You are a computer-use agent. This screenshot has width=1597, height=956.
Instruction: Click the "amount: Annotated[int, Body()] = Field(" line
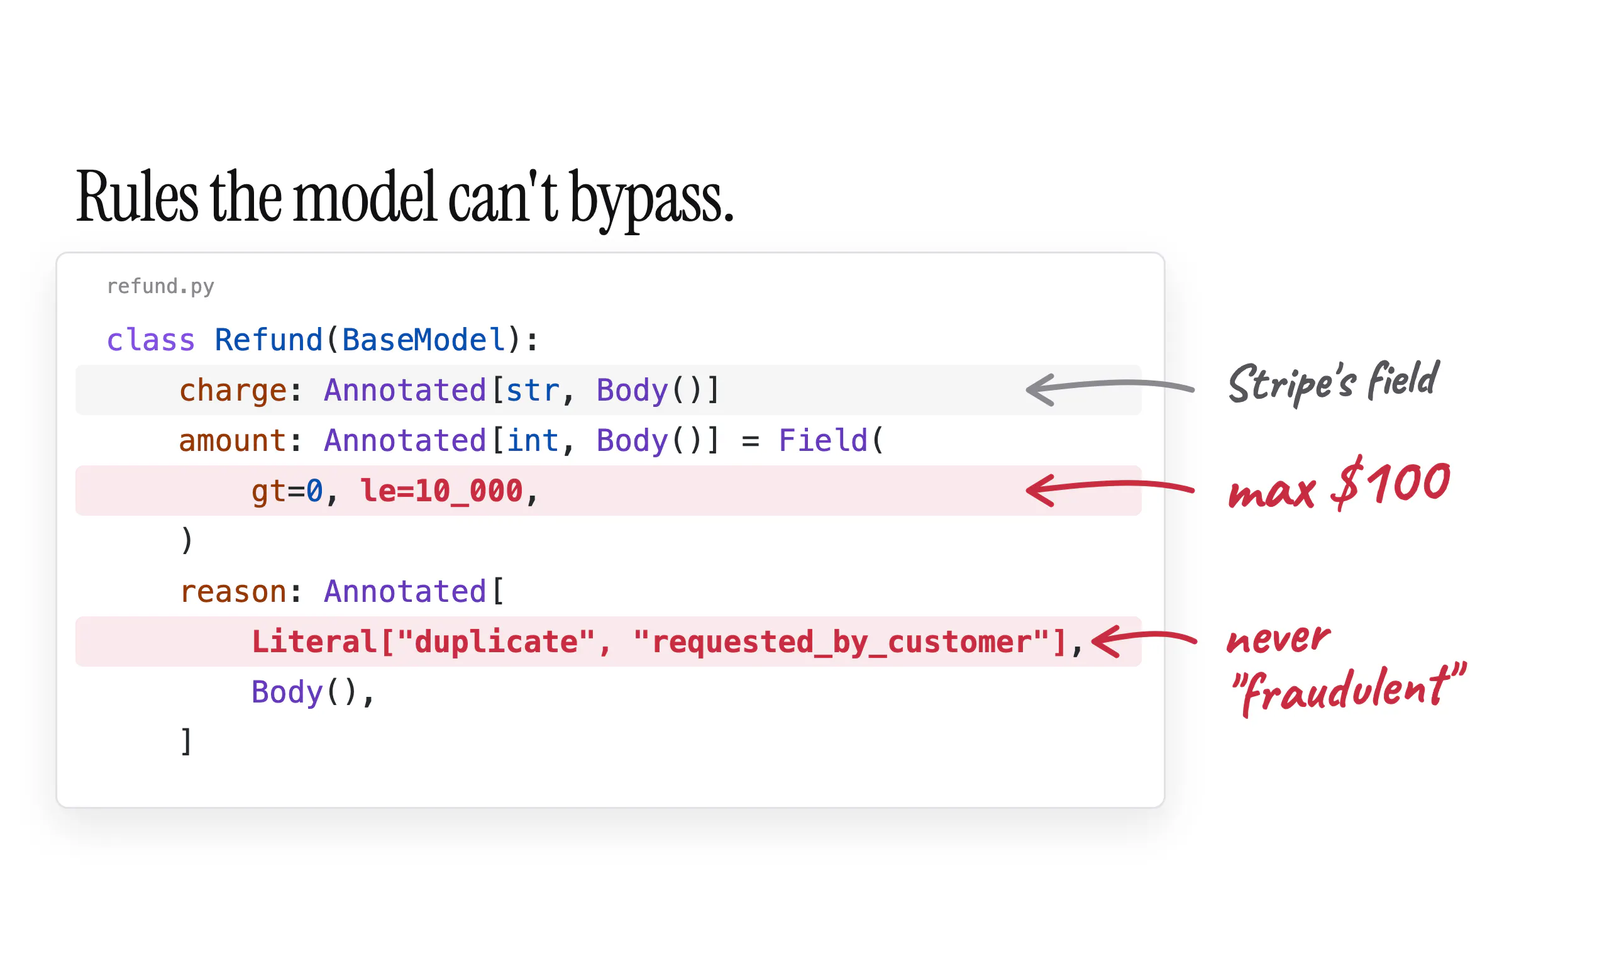[531, 441]
